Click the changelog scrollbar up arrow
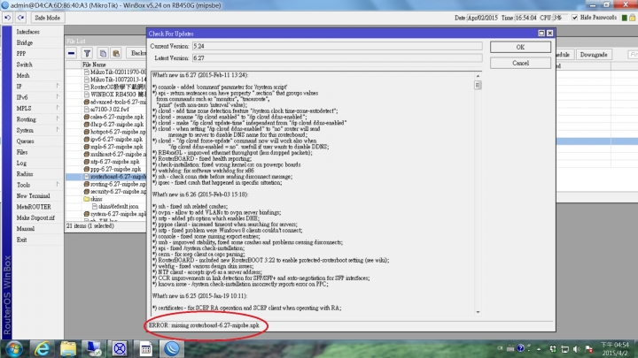This screenshot has height=358, width=638. tap(478, 76)
